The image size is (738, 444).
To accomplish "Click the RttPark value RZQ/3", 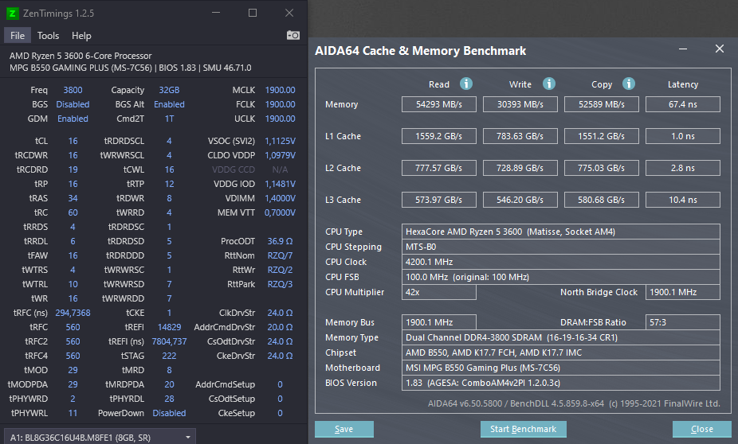I will coord(280,284).
